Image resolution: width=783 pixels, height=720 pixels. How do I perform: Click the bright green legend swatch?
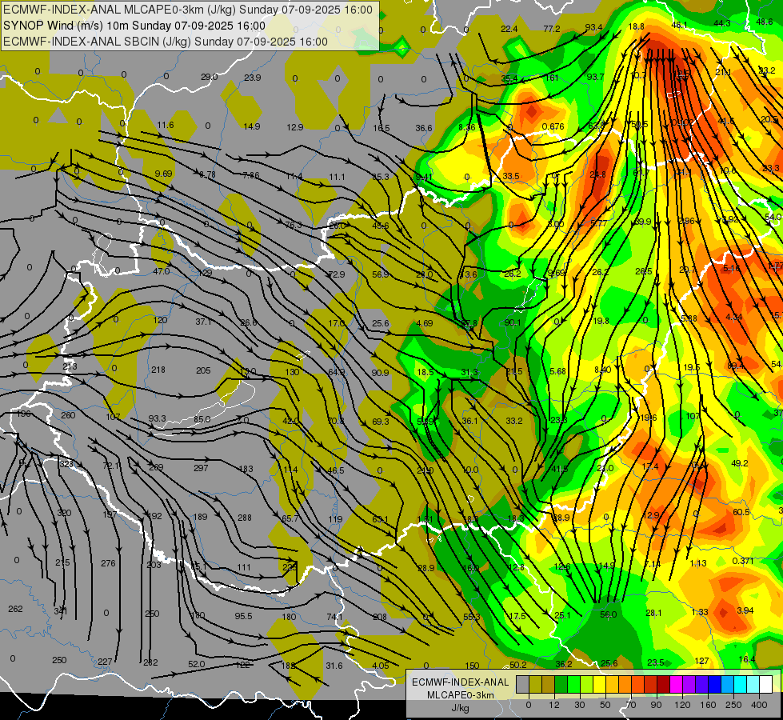(x=574, y=684)
